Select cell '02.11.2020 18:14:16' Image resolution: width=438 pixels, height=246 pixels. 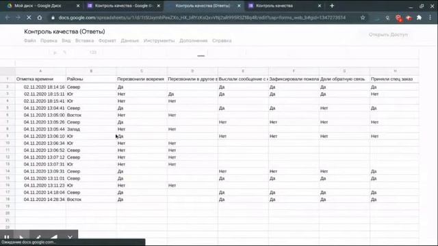tap(40, 87)
